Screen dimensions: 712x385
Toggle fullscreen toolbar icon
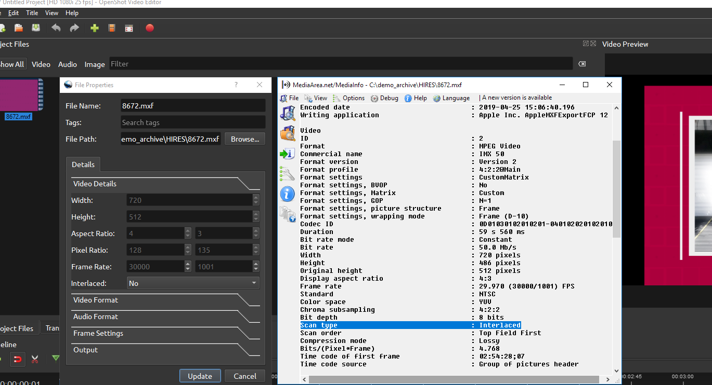[x=129, y=28]
